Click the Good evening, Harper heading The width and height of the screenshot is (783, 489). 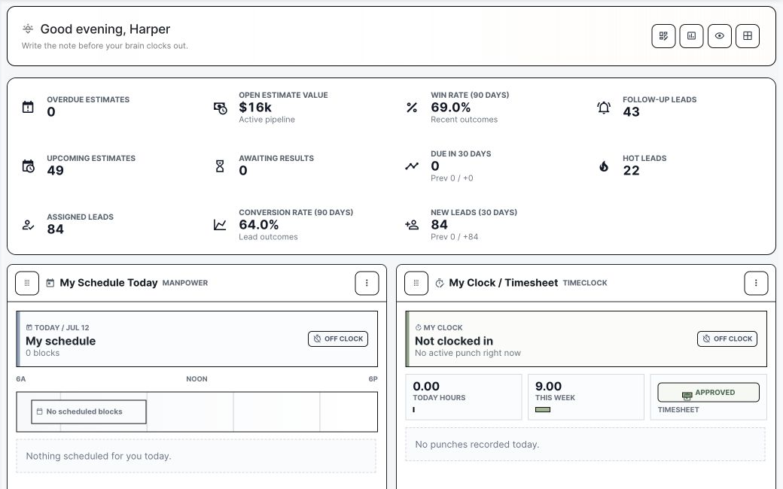coord(105,29)
